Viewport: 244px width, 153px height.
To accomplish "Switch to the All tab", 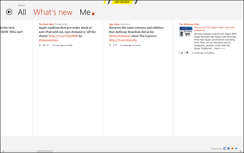I will pyautogui.click(x=22, y=12).
